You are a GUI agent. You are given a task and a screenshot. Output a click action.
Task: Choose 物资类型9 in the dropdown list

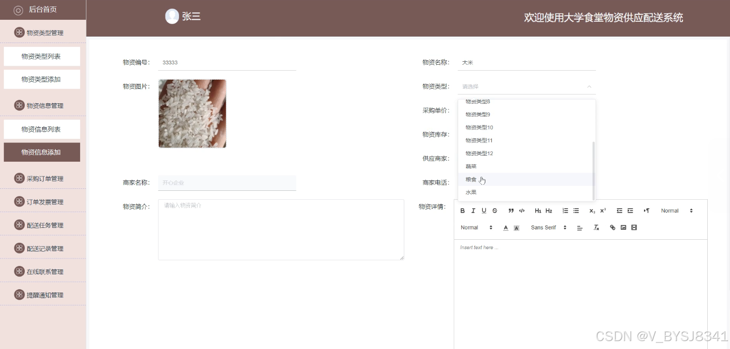point(525,114)
